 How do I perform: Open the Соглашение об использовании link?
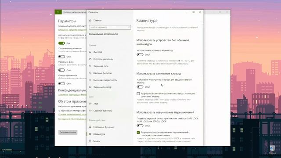click(72, 119)
